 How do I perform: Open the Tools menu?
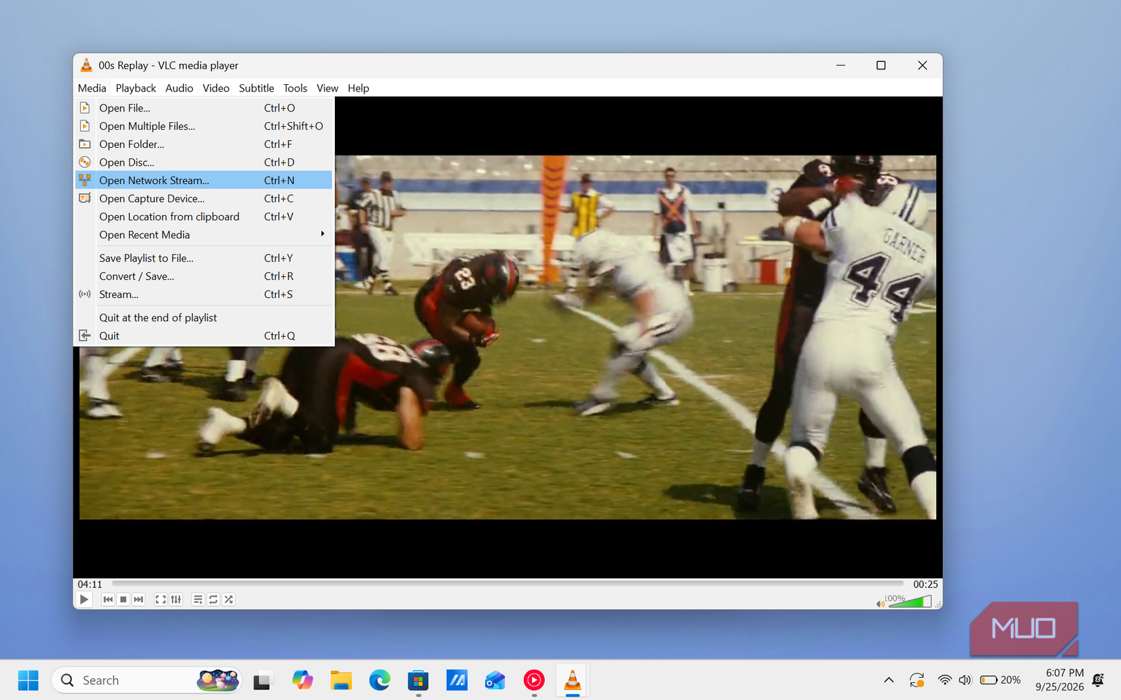[x=295, y=88]
